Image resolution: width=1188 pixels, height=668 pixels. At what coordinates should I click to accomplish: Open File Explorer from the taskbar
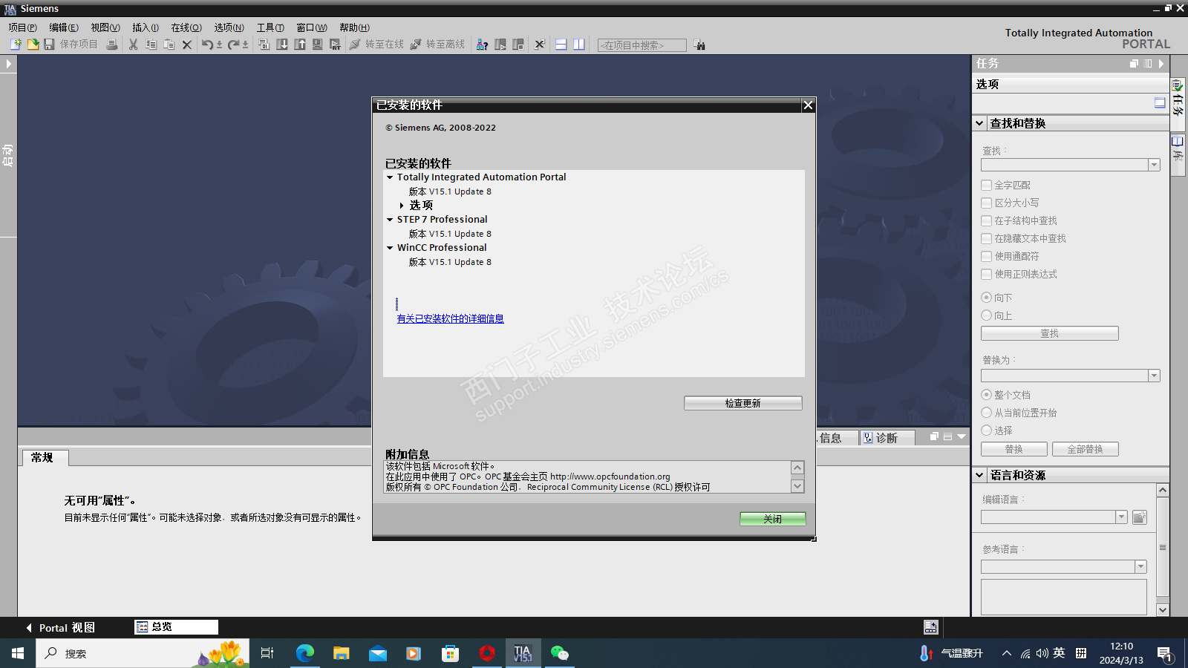pos(342,653)
